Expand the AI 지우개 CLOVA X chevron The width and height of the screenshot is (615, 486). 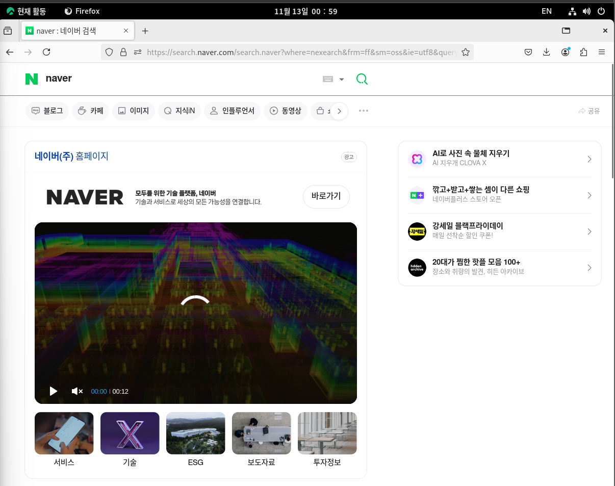[590, 159]
